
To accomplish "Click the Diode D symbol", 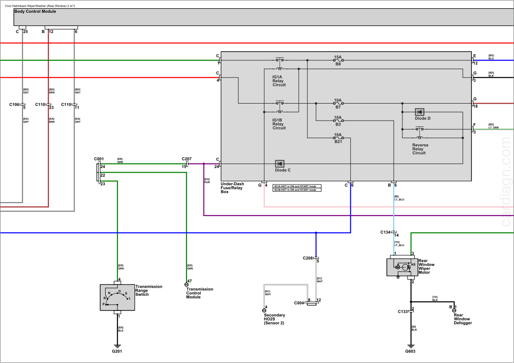I will (x=419, y=112).
